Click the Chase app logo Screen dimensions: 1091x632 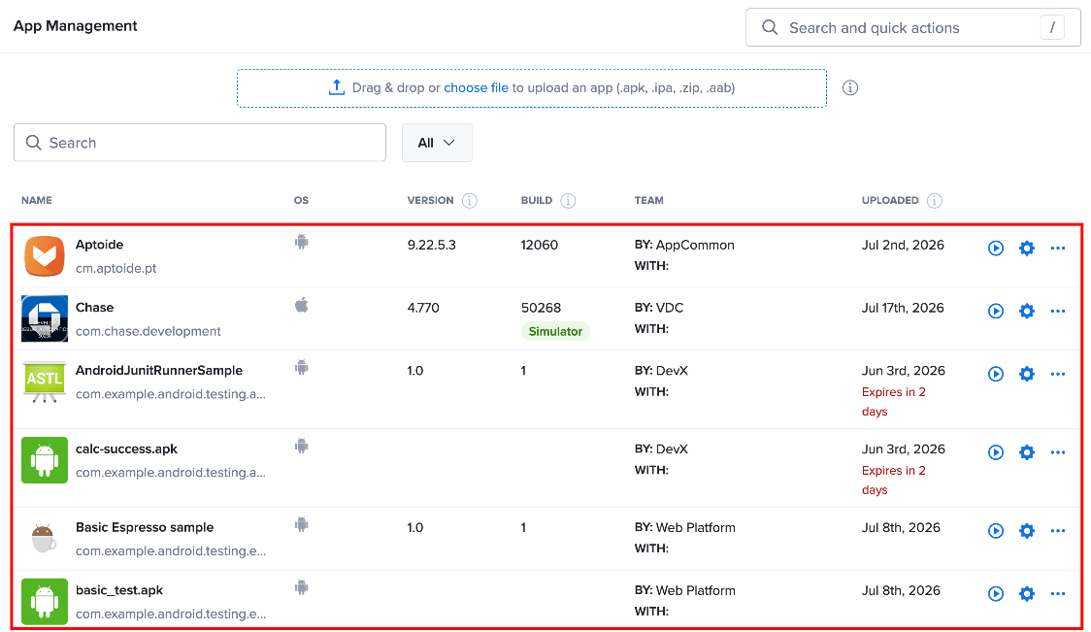click(45, 318)
